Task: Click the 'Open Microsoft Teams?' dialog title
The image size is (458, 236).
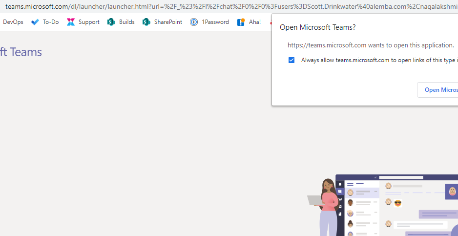Action: [317, 27]
